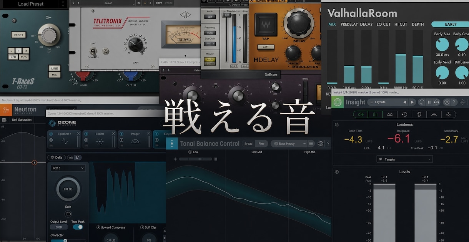Open the Levels panel gear settings

point(337,172)
